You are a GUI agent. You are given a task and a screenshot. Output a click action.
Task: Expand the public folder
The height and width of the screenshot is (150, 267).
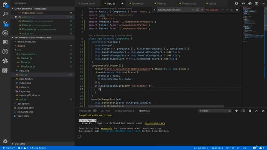click(x=21, y=46)
